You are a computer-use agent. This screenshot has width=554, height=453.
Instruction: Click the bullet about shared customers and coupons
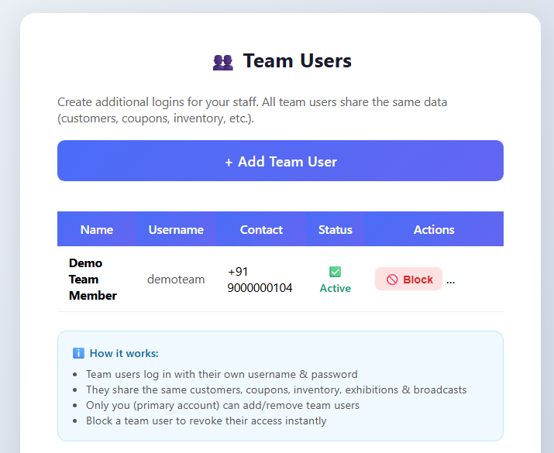(277, 390)
